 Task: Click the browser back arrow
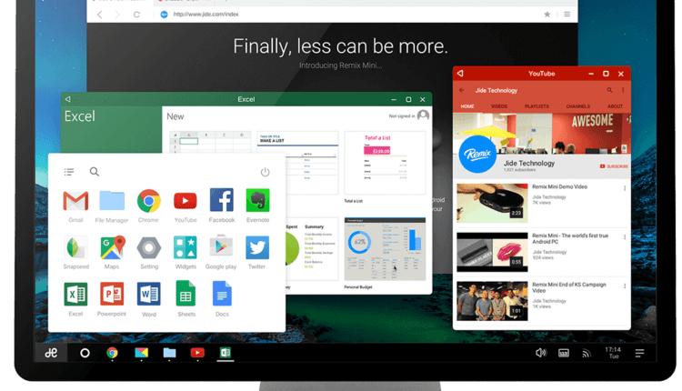(100, 15)
